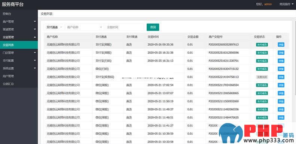Select the 交易列表 submenu item
Screen dimensions: 296x144
pos(19,45)
